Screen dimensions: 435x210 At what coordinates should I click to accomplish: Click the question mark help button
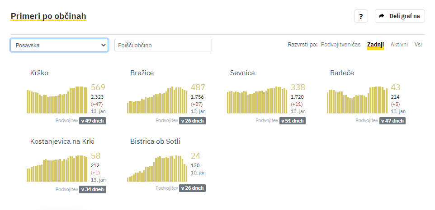pos(361,16)
